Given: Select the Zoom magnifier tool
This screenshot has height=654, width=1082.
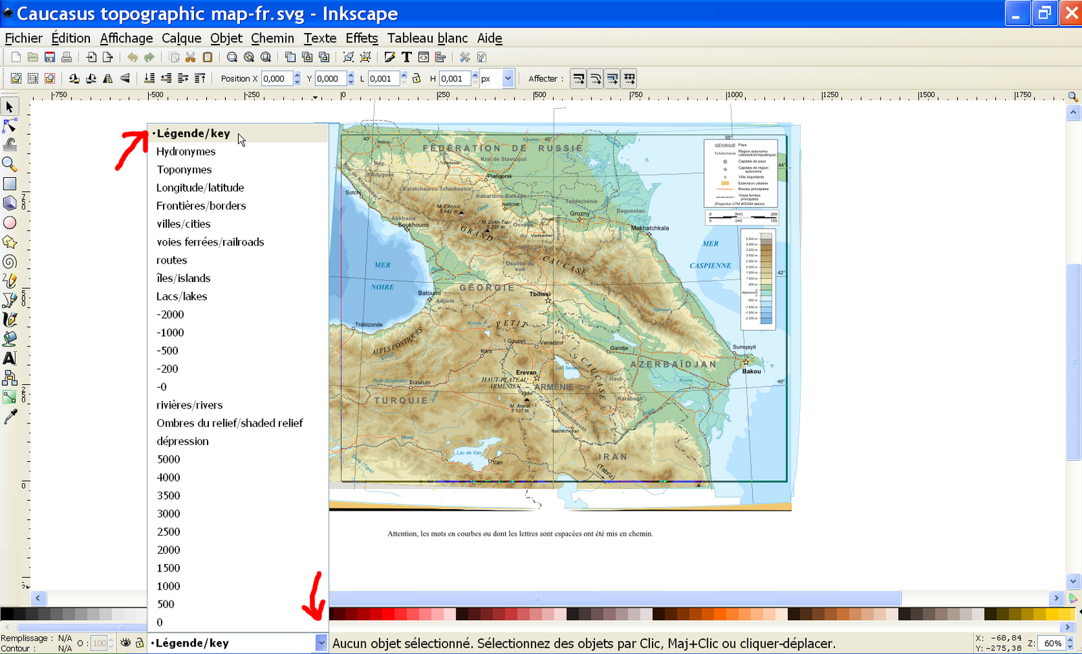Looking at the screenshot, I should click(9, 164).
